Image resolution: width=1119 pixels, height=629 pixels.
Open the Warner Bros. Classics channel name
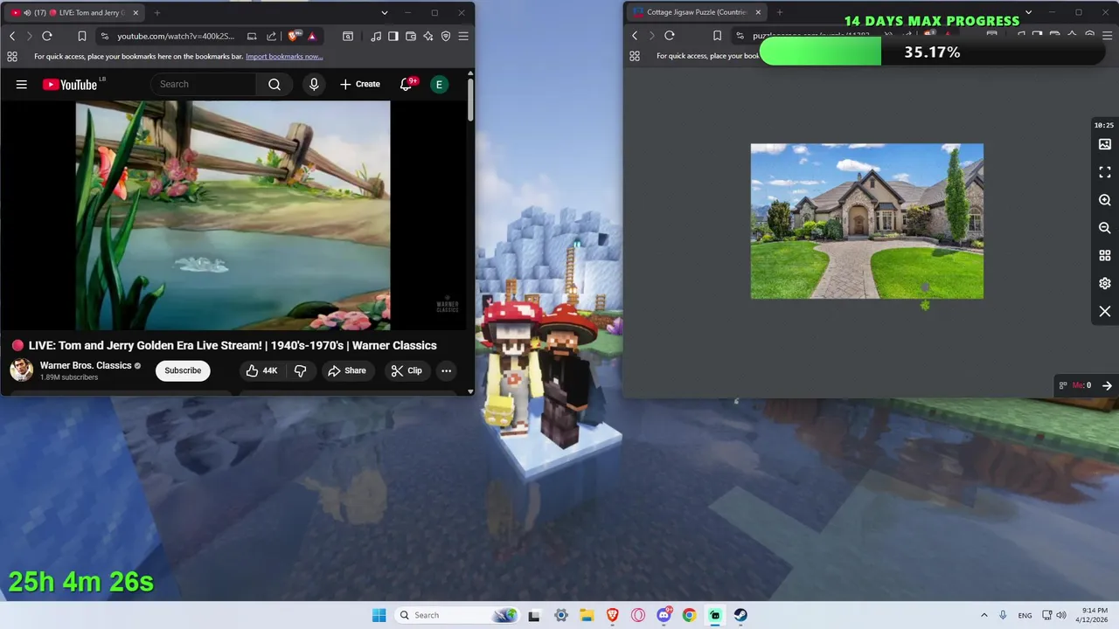point(86,365)
